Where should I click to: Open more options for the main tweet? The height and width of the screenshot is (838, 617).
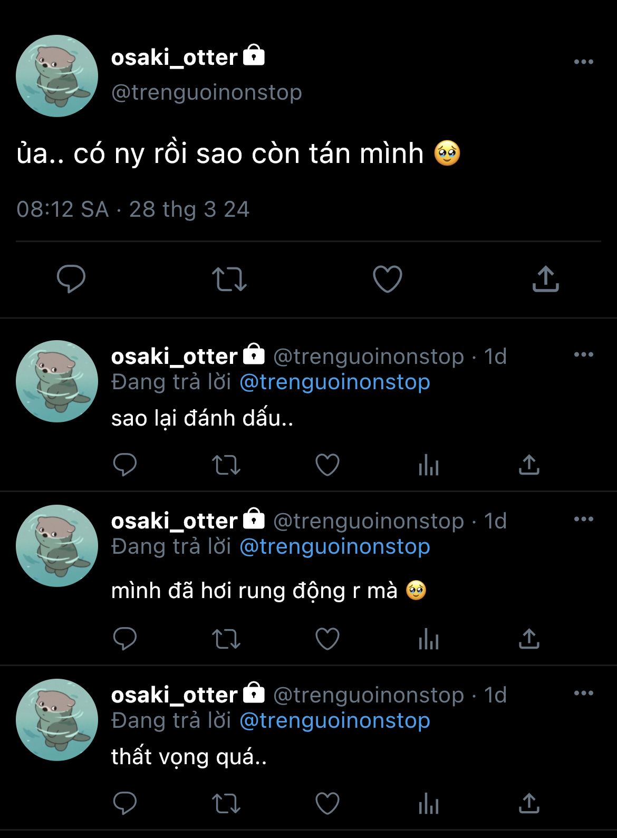pyautogui.click(x=583, y=62)
